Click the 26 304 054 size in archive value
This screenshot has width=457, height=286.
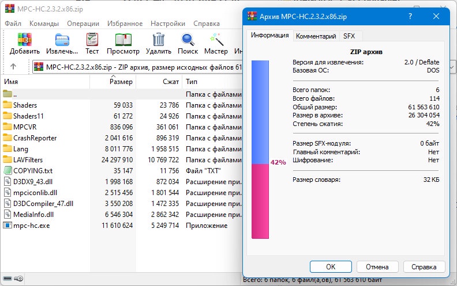pos(424,115)
